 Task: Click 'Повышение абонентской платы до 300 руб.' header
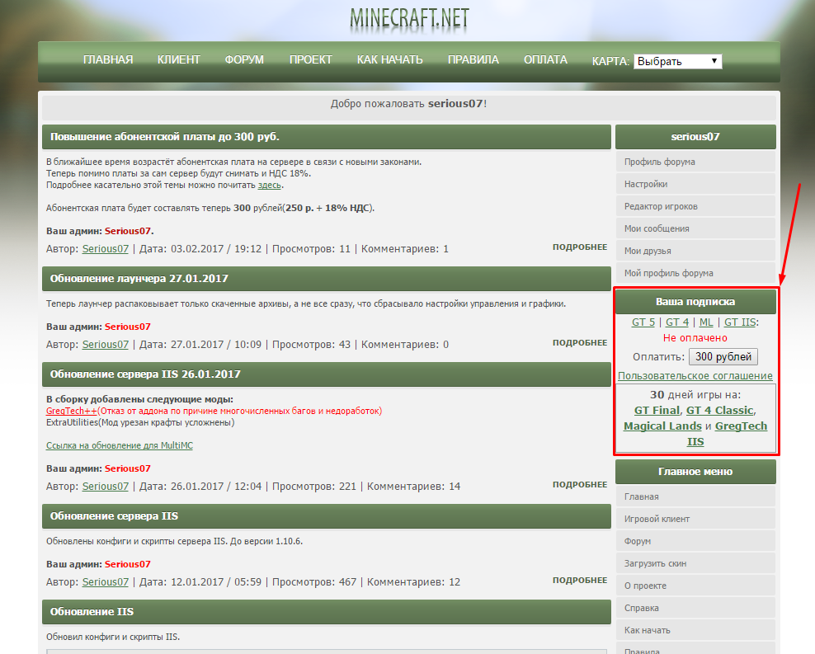tap(327, 137)
